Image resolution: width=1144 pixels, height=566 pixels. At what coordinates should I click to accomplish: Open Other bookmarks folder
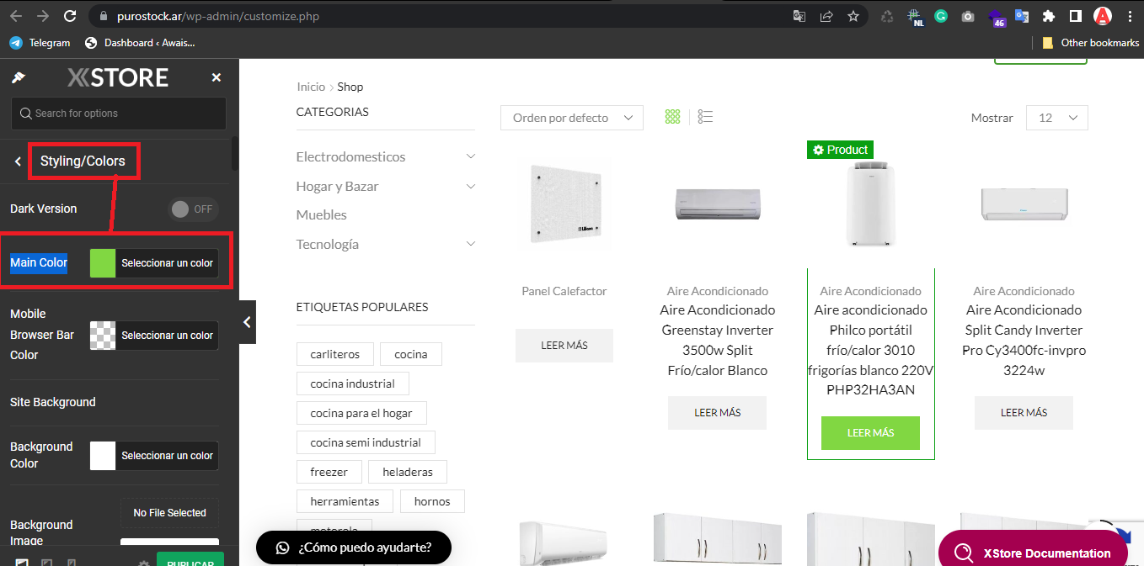(1090, 42)
